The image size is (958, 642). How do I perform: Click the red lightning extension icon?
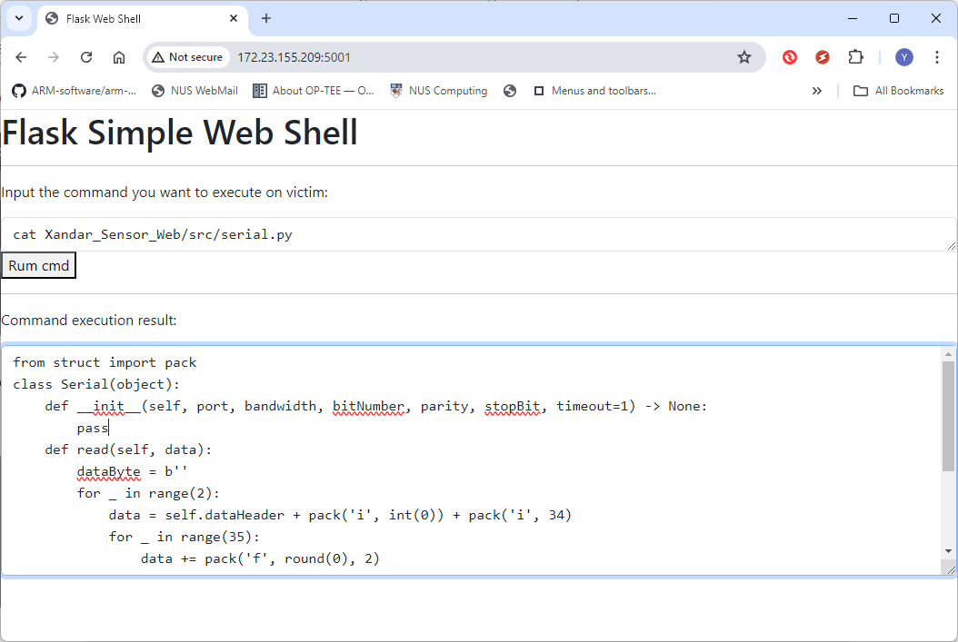(823, 57)
